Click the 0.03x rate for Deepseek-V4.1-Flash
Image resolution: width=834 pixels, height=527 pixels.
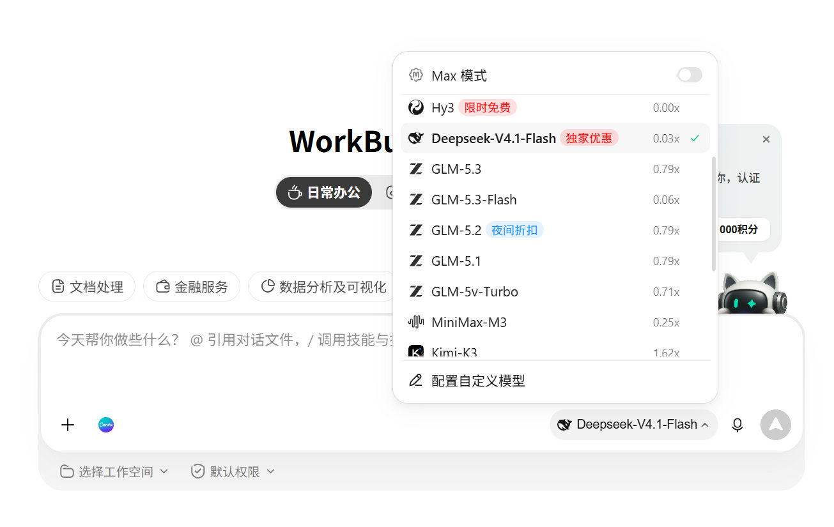[x=666, y=139]
